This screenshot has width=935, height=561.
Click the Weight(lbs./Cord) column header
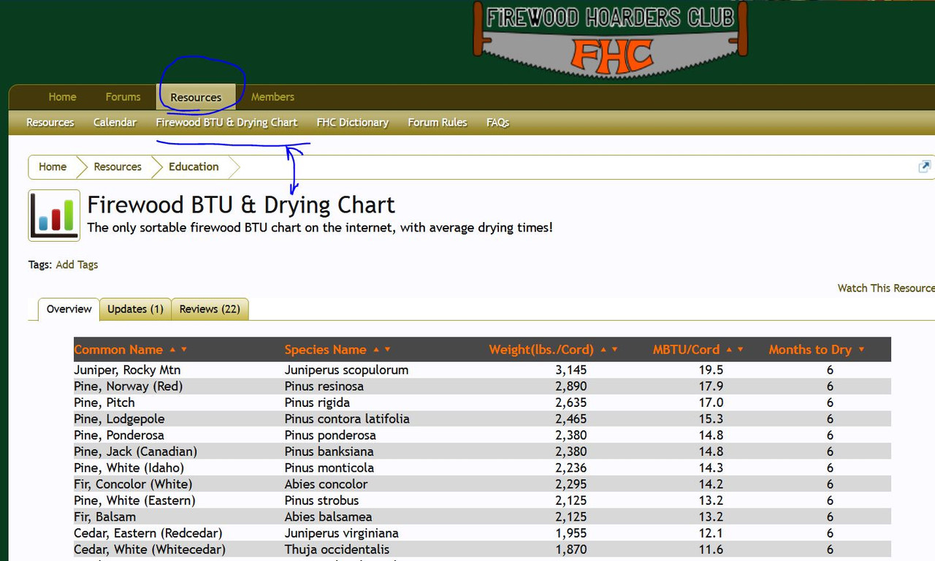click(541, 350)
